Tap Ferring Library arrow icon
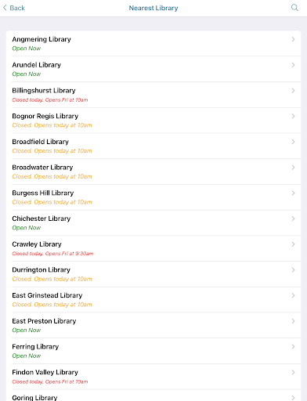 tap(293, 347)
